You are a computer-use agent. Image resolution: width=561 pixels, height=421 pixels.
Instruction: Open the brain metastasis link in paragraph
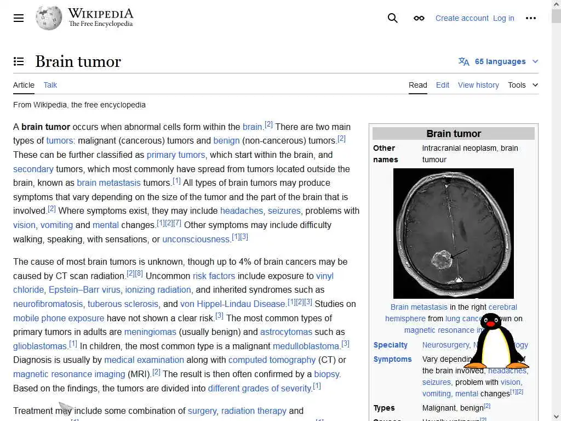(109, 183)
